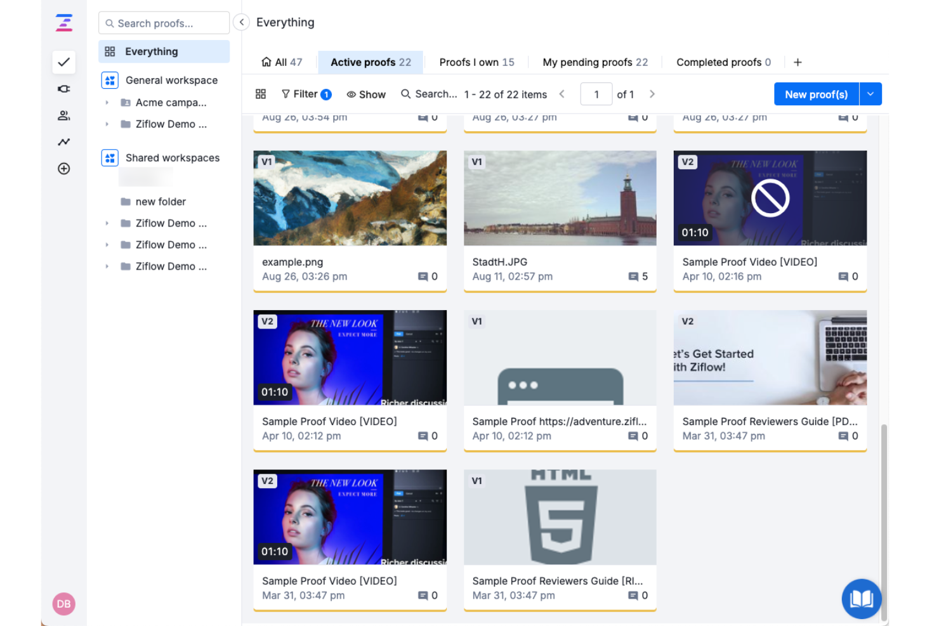Switch to grid layout view icon
Image resolution: width=939 pixels, height=626 pixels.
click(261, 94)
